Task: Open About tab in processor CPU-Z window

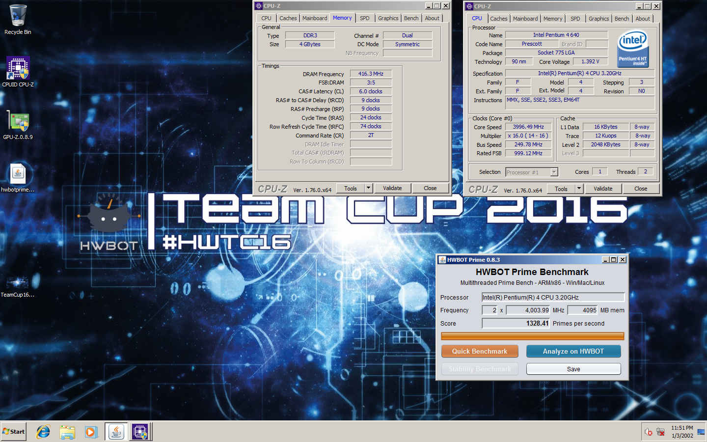Action: 643,19
